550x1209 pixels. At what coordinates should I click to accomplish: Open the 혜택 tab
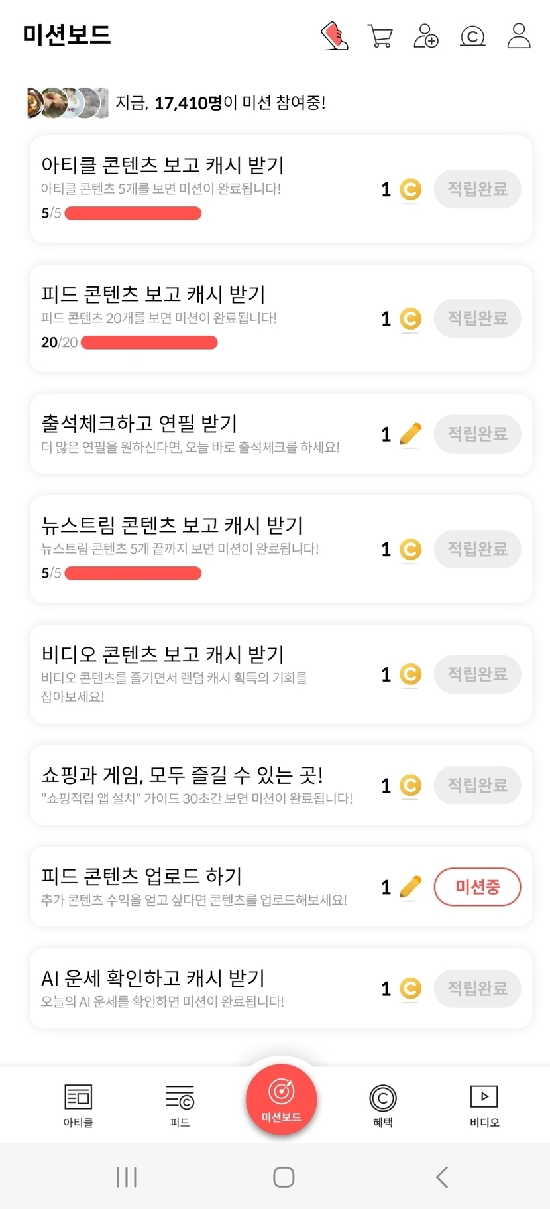coord(383,1105)
